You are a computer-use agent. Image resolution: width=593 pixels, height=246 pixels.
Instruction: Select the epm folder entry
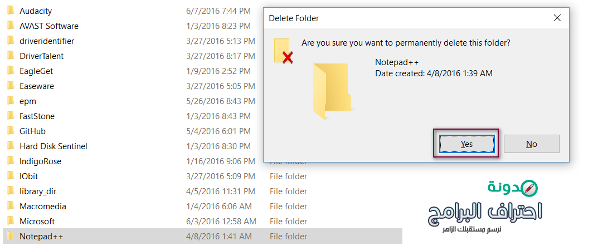tap(28, 101)
